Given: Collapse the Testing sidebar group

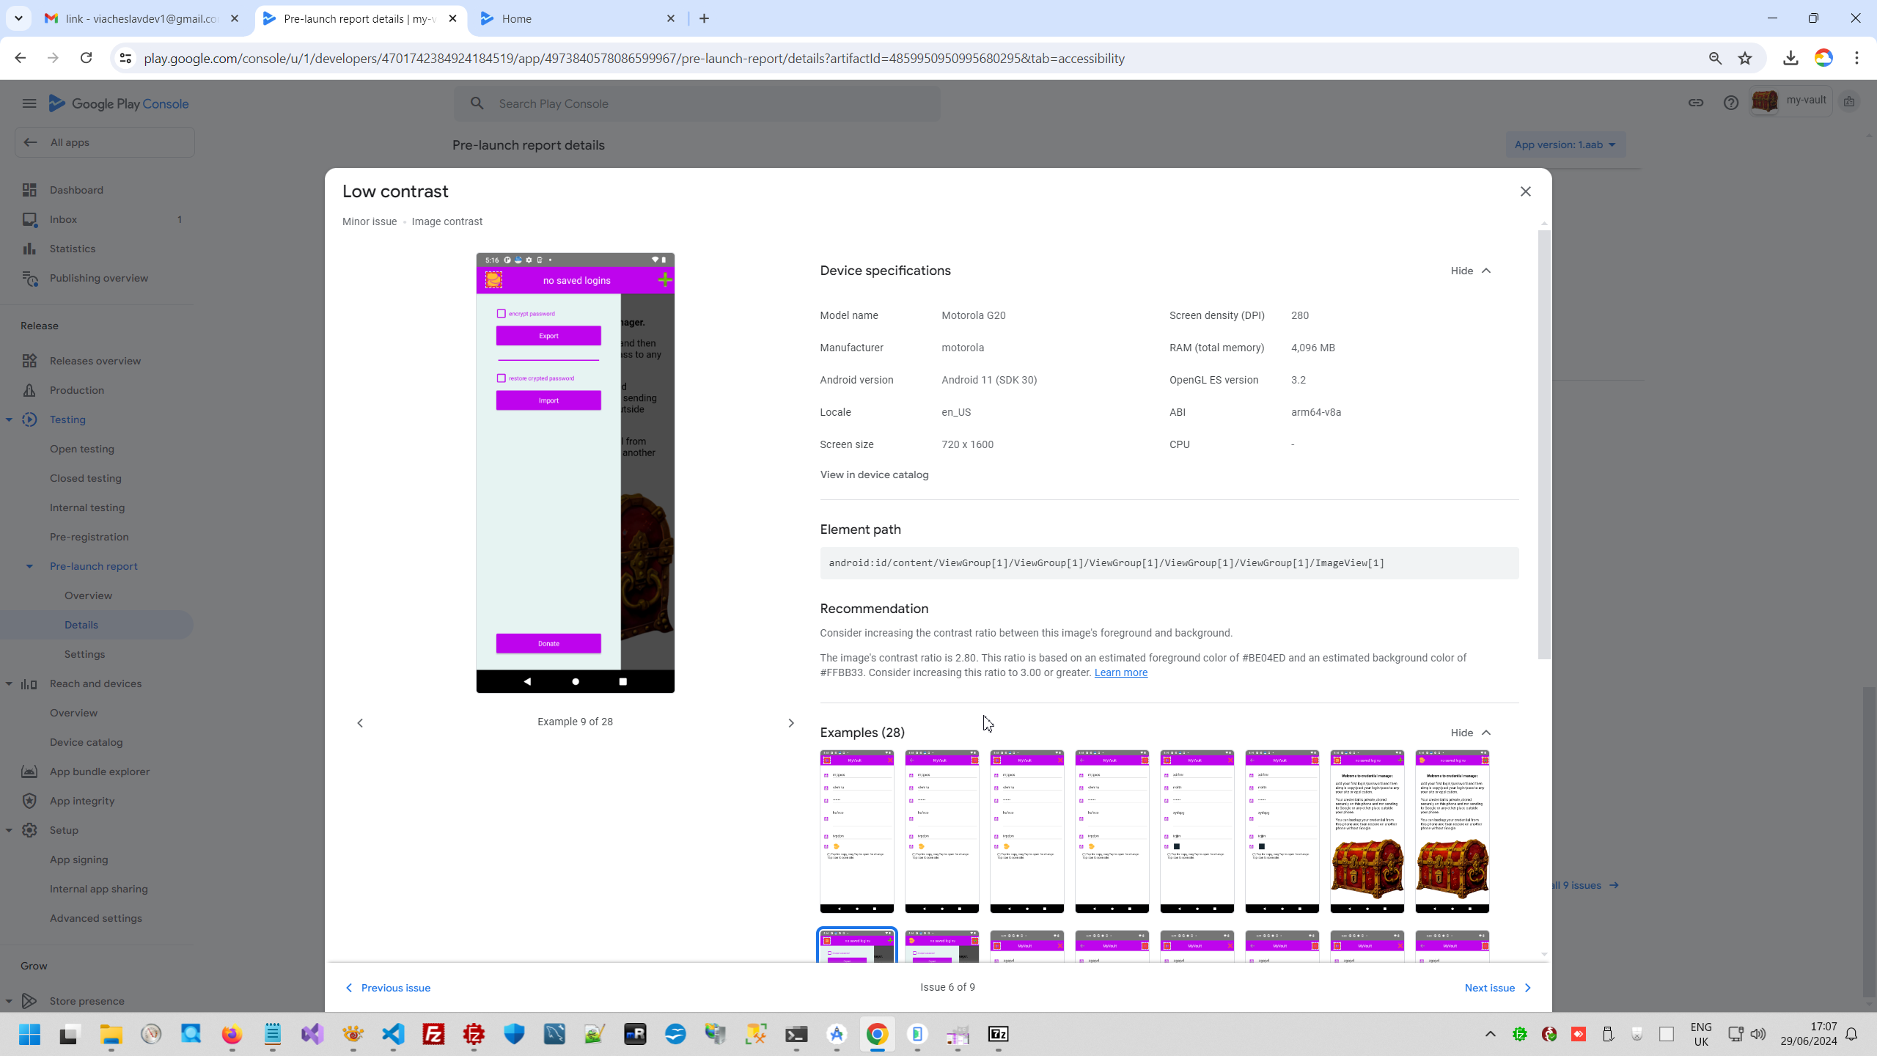Looking at the screenshot, I should point(9,419).
